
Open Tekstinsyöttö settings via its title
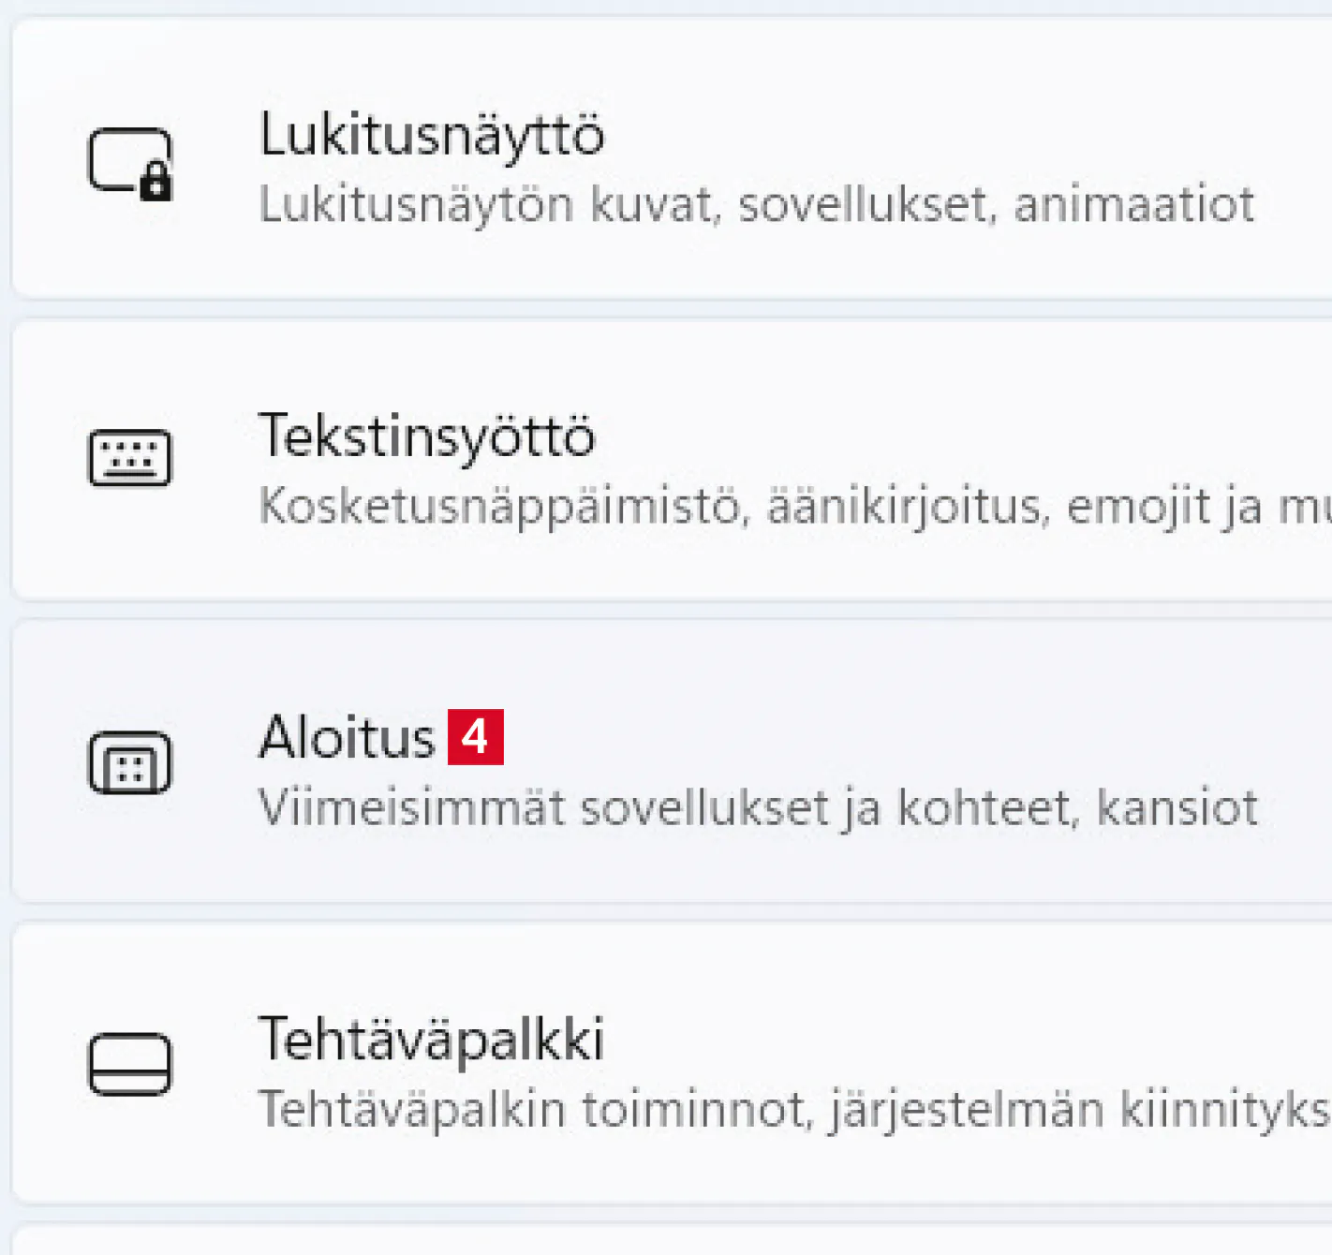[426, 436]
